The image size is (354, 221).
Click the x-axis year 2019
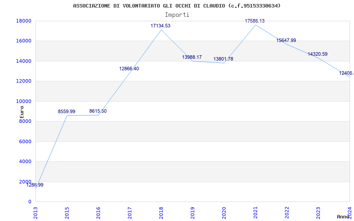point(192,213)
